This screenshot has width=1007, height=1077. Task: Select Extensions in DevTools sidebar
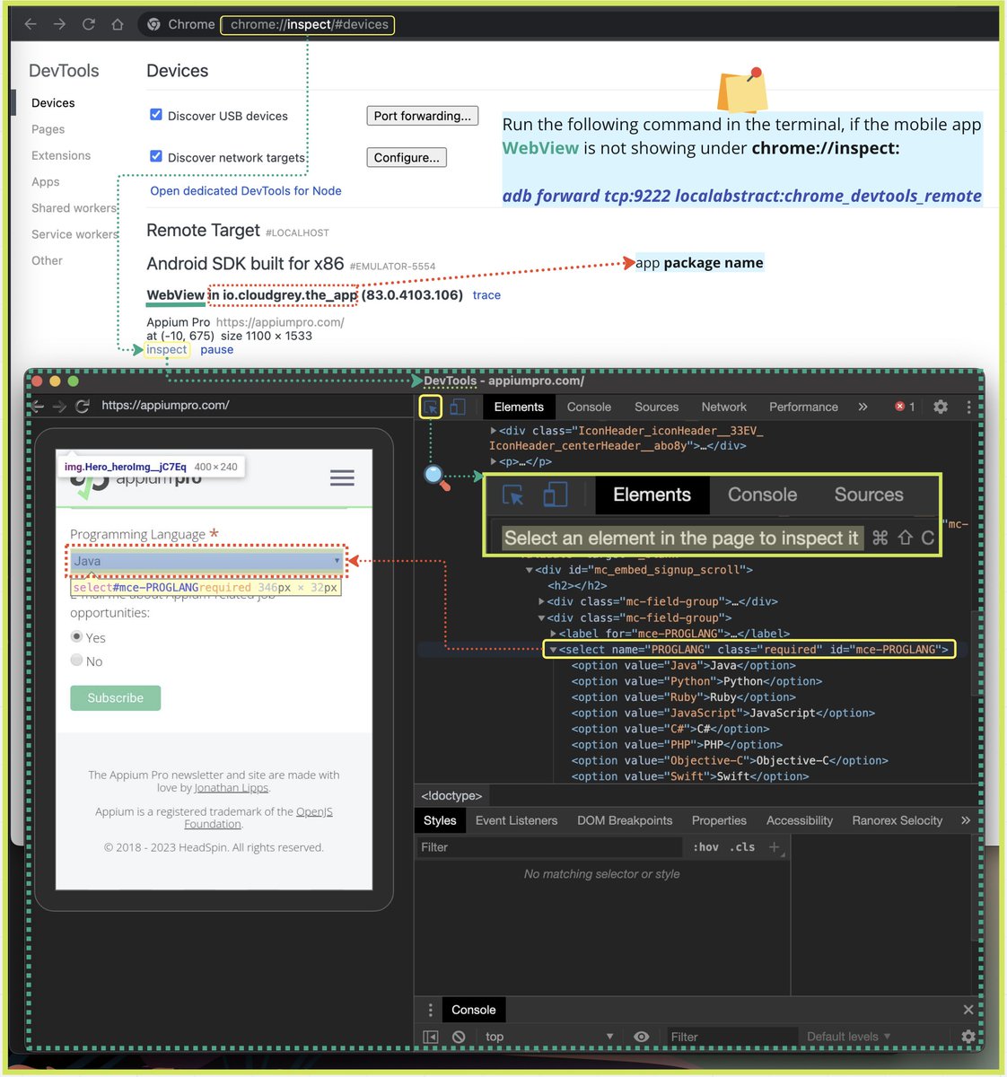61,155
